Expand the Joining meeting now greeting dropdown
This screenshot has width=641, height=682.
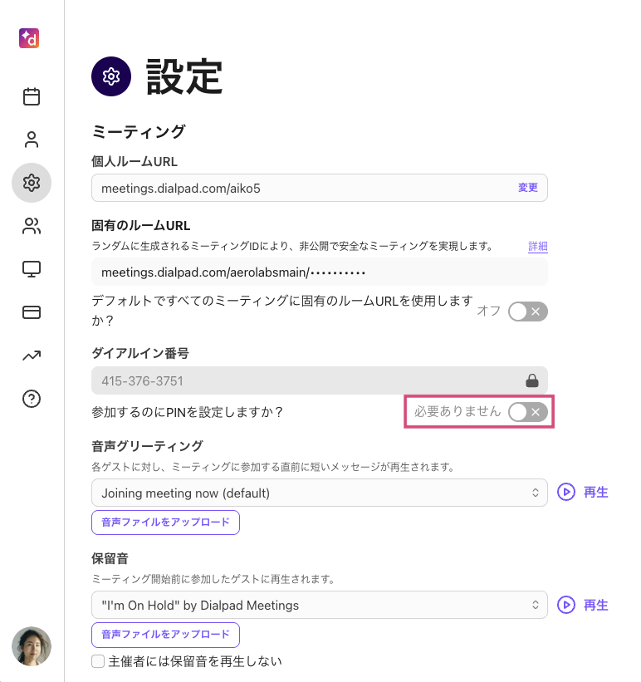click(x=319, y=493)
